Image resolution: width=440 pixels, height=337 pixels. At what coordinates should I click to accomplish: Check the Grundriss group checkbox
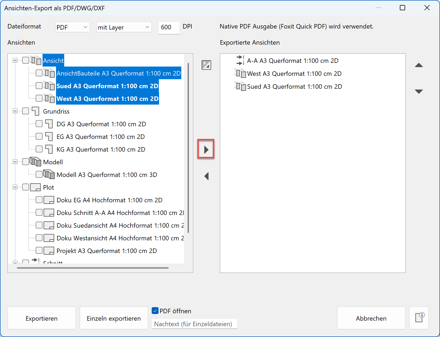pyautogui.click(x=26, y=111)
